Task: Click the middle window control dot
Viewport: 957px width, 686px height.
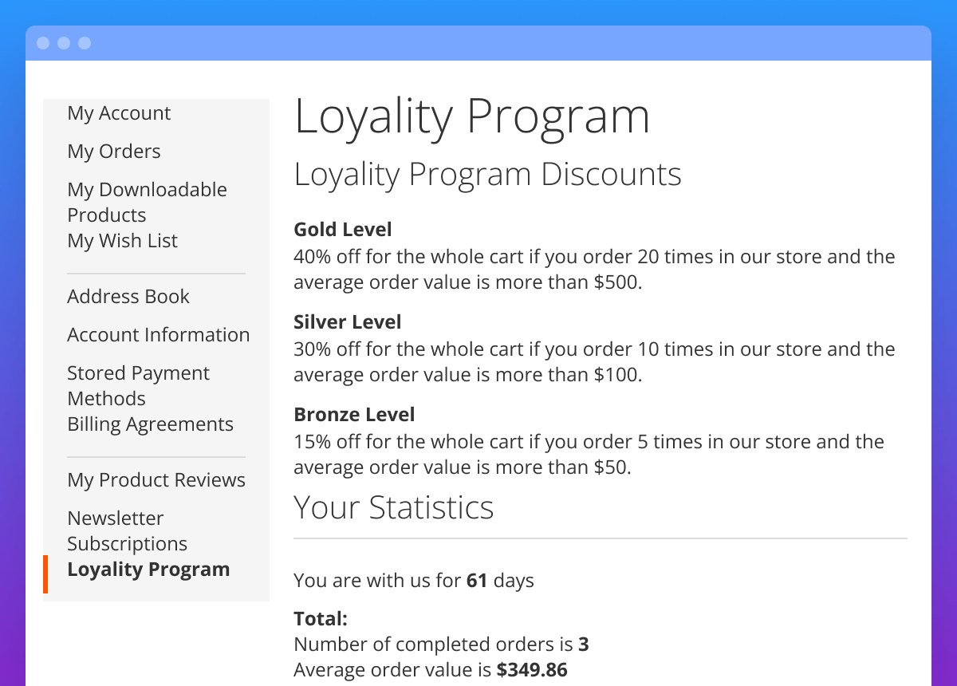Action: point(64,43)
